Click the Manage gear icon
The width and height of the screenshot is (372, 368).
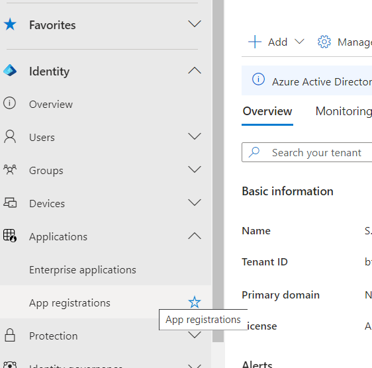(324, 42)
